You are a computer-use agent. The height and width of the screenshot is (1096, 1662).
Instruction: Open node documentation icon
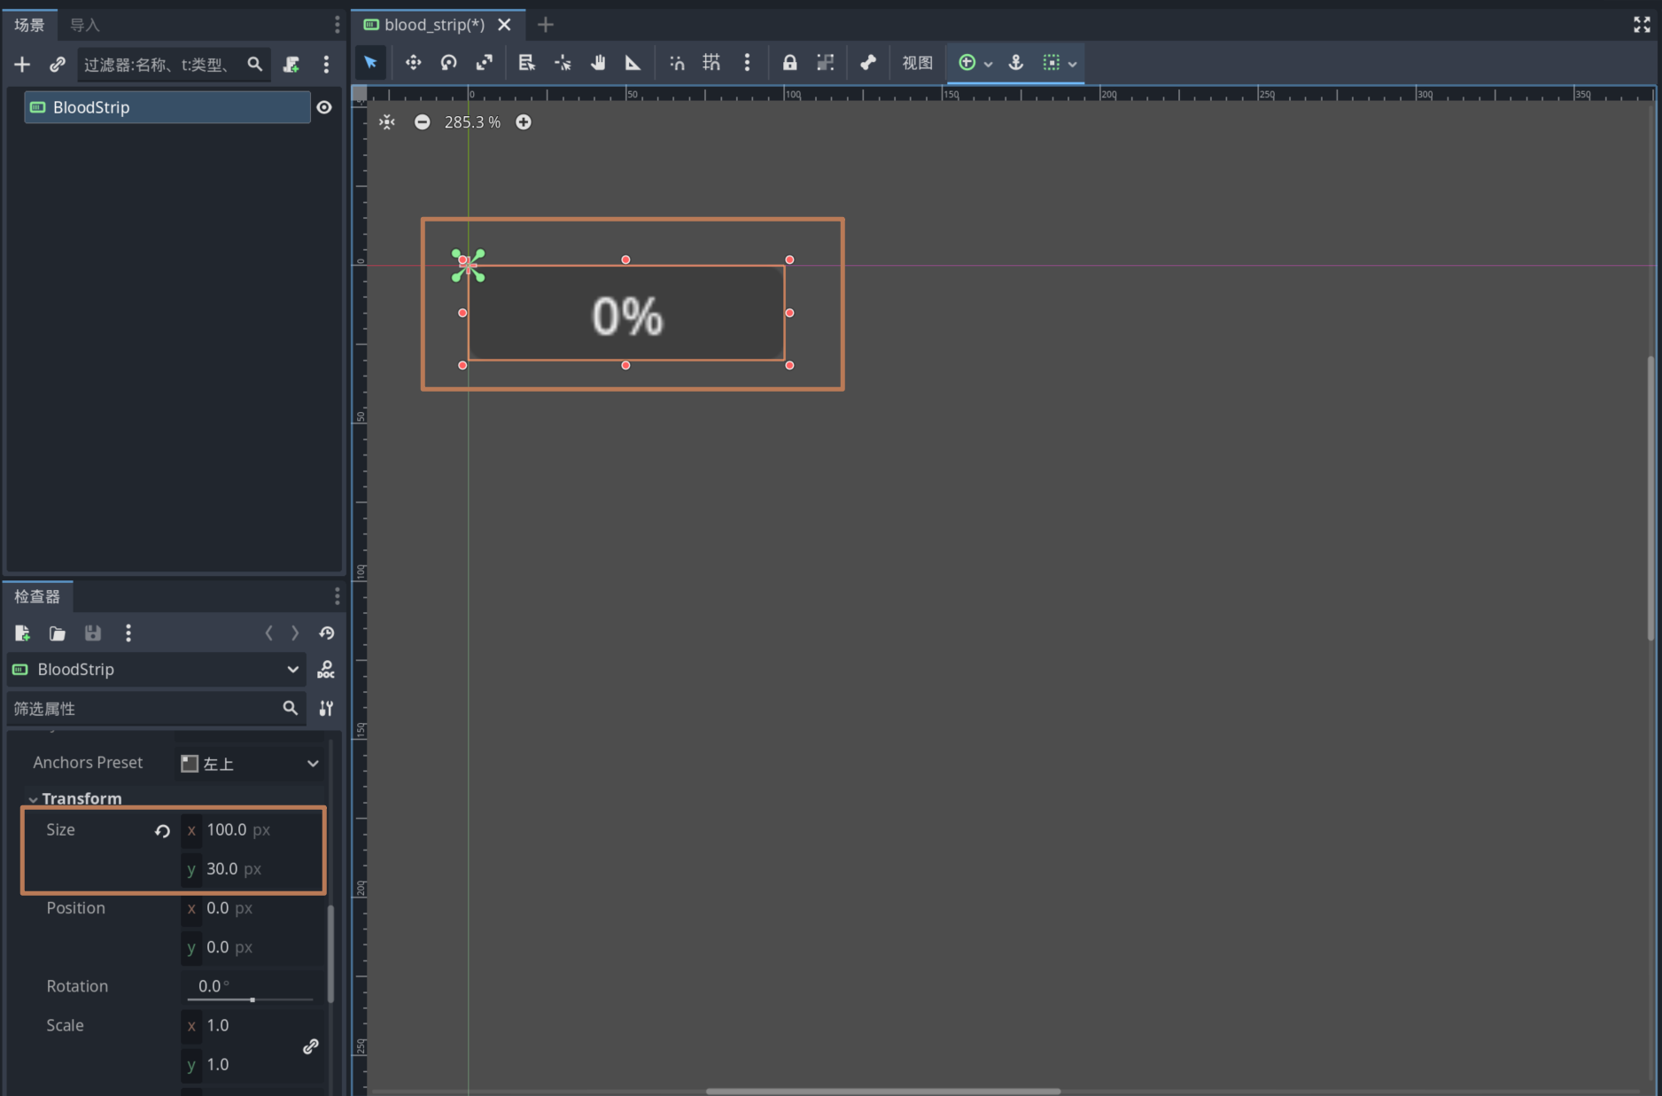(326, 670)
